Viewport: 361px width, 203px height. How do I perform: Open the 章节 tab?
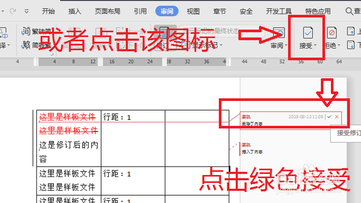[219, 11]
